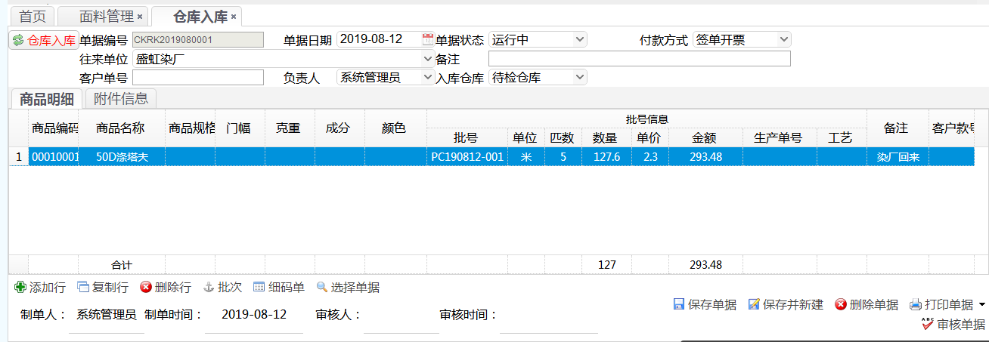Click the 添加行 plus icon
Image resolution: width=989 pixels, height=342 pixels.
pyautogui.click(x=20, y=287)
